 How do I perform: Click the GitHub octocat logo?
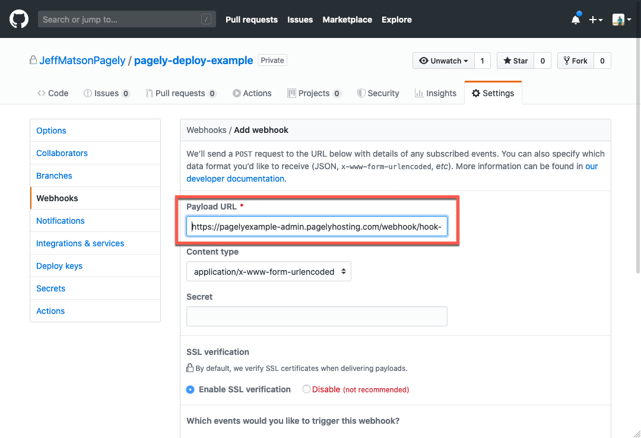[x=18, y=18]
